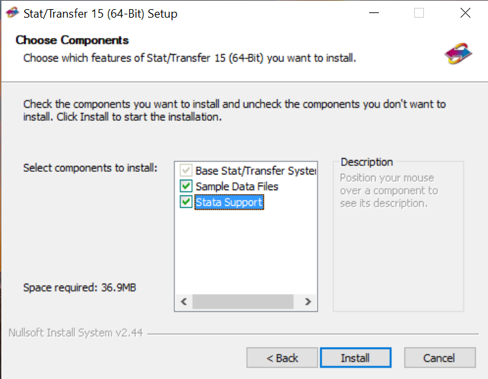Click the Stat/Transfer arrows logo in header
This screenshot has width=488, height=379.
458,54
